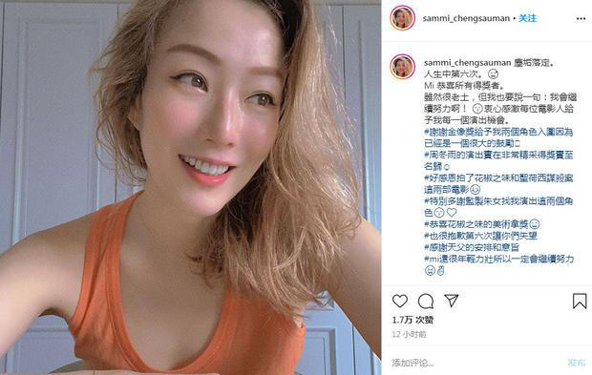This screenshot has height=375, width=592.
Task: Open hashtag #也很抱歉第六次讓你們失望
Action: click(480, 237)
